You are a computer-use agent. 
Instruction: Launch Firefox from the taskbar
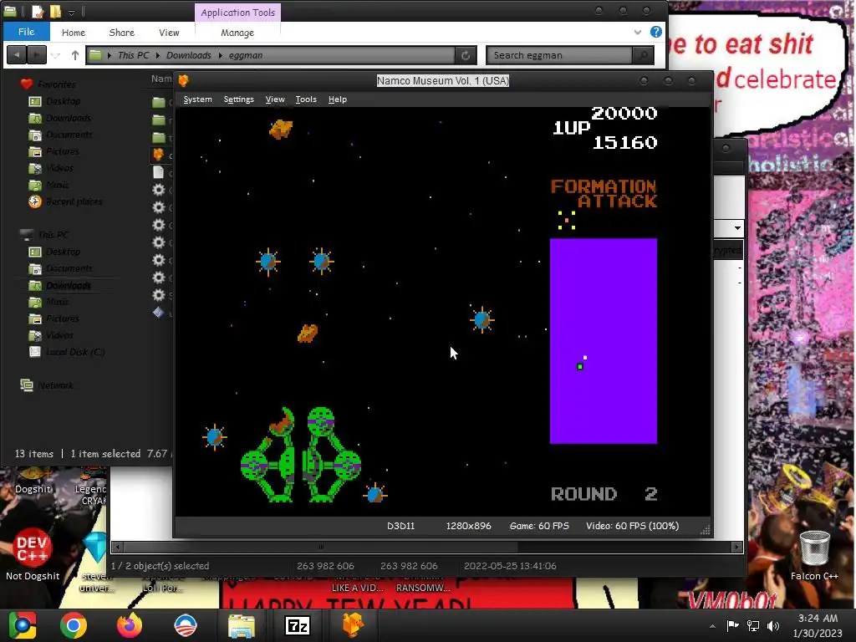pyautogui.click(x=130, y=625)
